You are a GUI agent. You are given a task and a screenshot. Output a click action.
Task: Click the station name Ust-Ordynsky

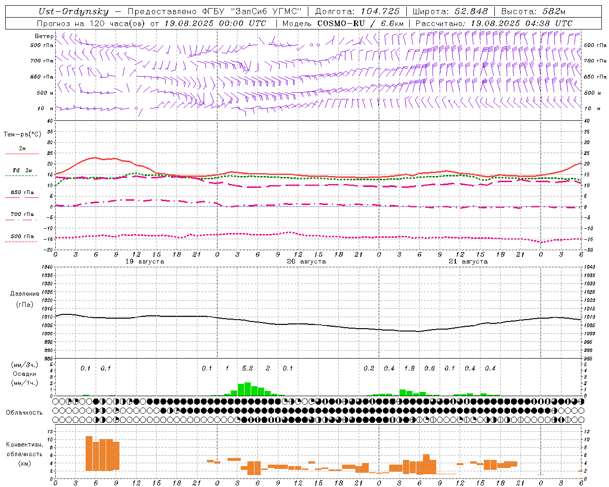pos(74,12)
